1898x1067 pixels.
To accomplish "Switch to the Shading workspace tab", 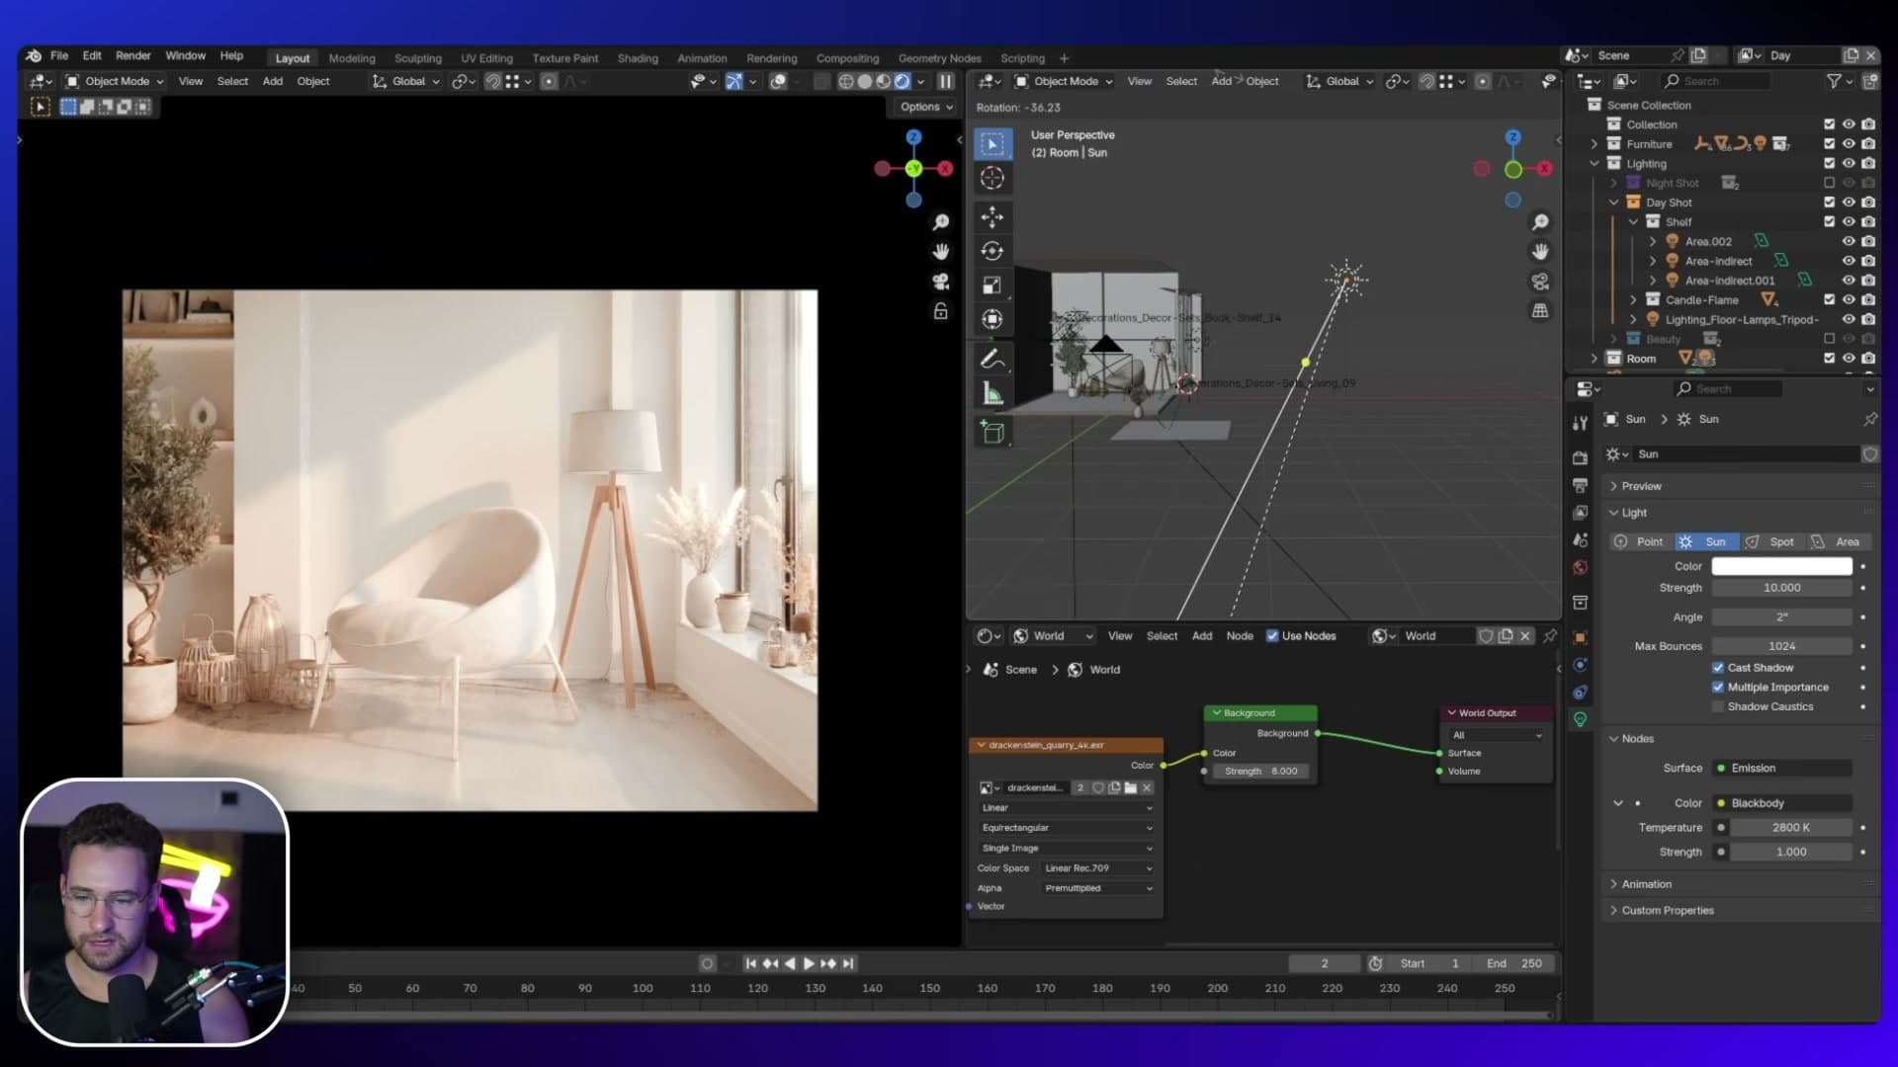I will point(638,58).
